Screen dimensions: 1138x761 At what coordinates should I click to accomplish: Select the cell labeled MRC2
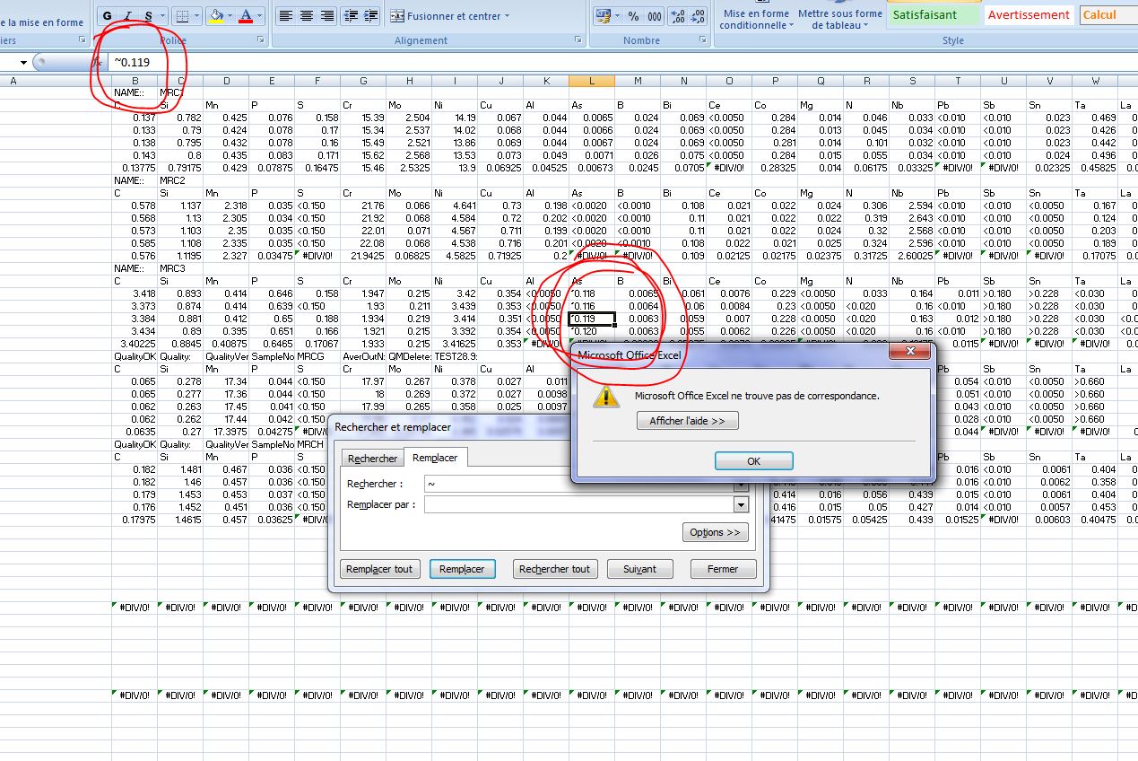point(180,180)
